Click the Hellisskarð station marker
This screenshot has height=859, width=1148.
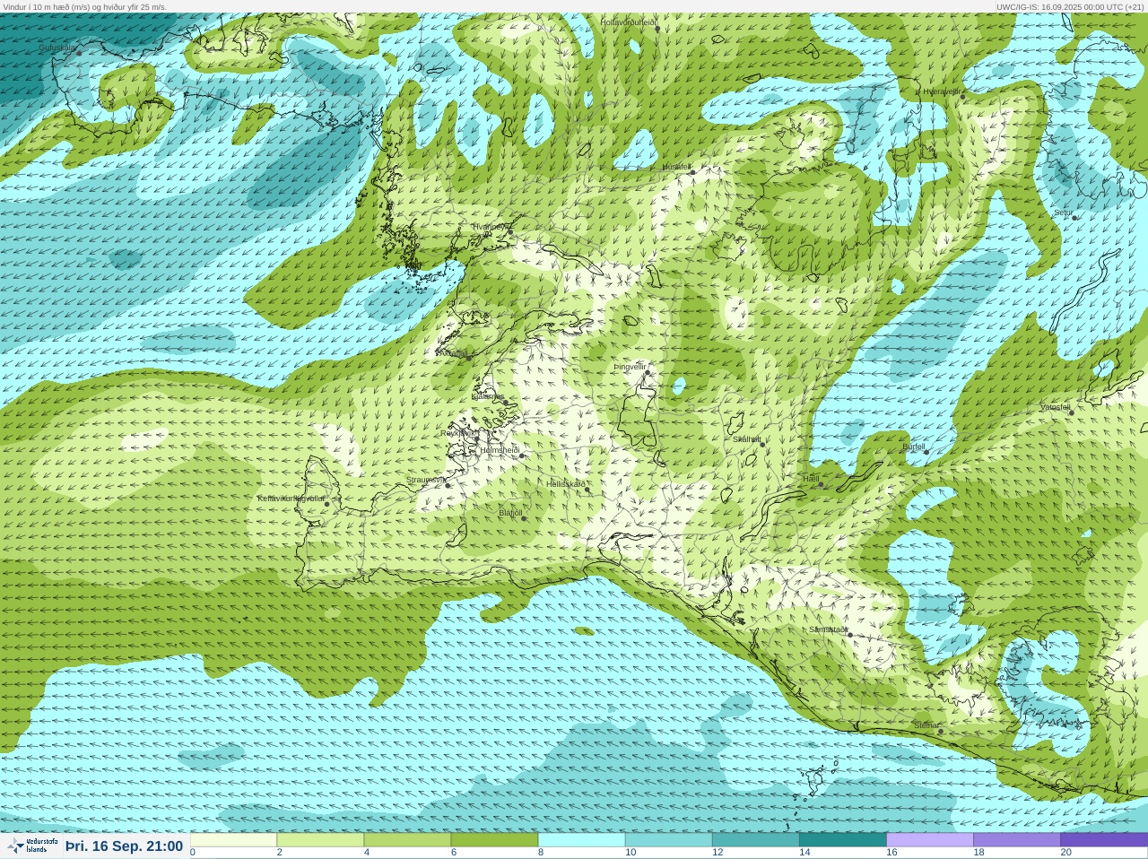click(x=587, y=490)
